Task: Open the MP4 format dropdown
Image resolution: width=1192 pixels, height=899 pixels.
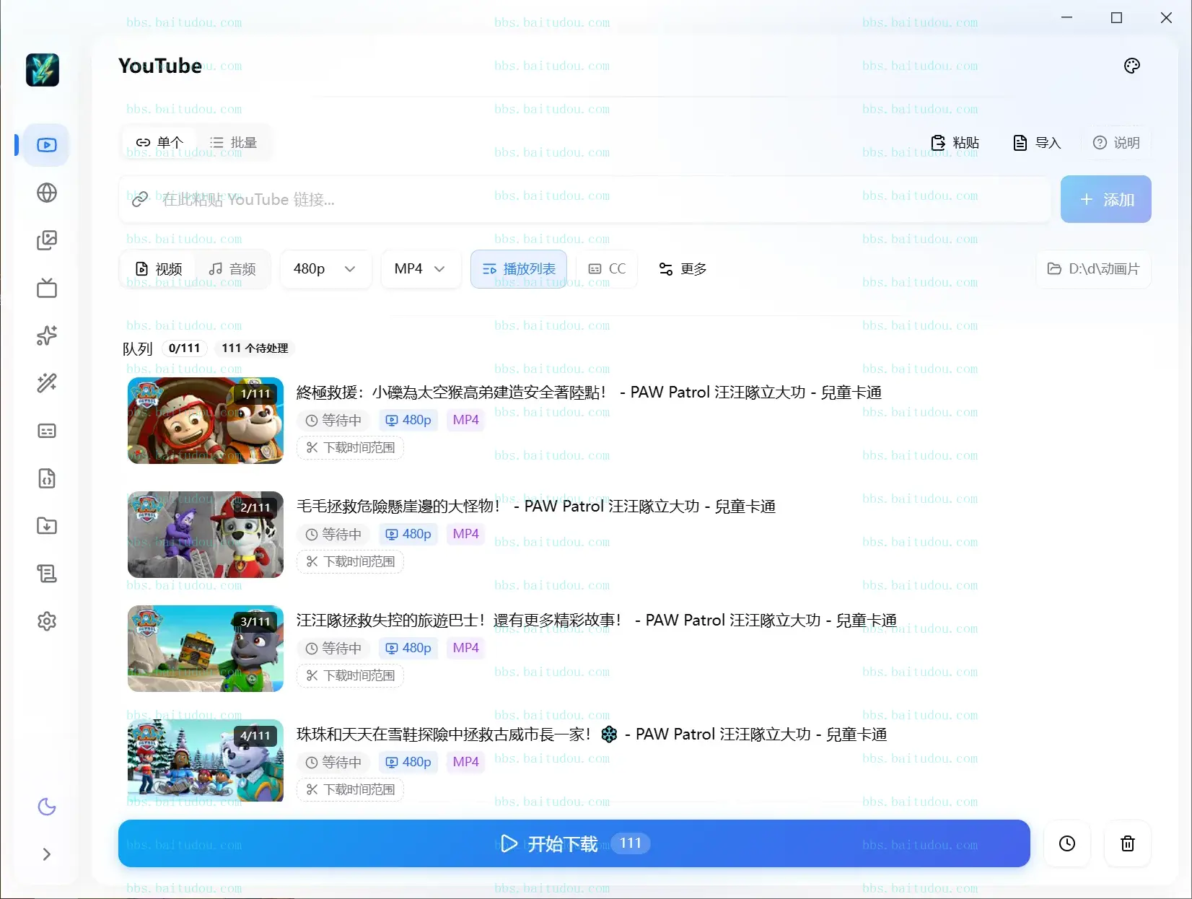Action: tap(421, 269)
